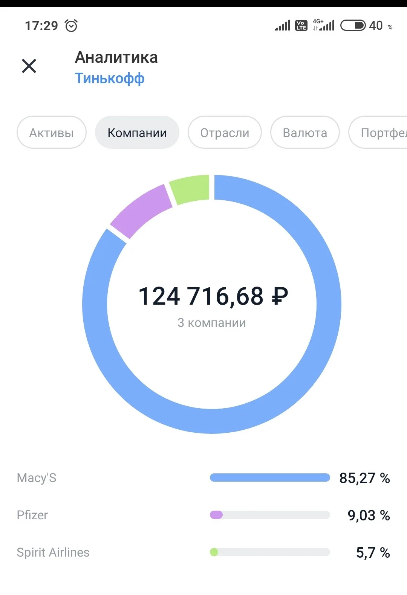Tap the 5,7 % value
The image size is (407, 595).
tap(373, 553)
